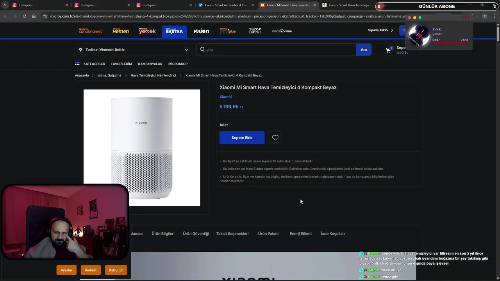Switch to Xiaomi Smart Hava Temizleyici Amazon tab

tap(347, 5)
